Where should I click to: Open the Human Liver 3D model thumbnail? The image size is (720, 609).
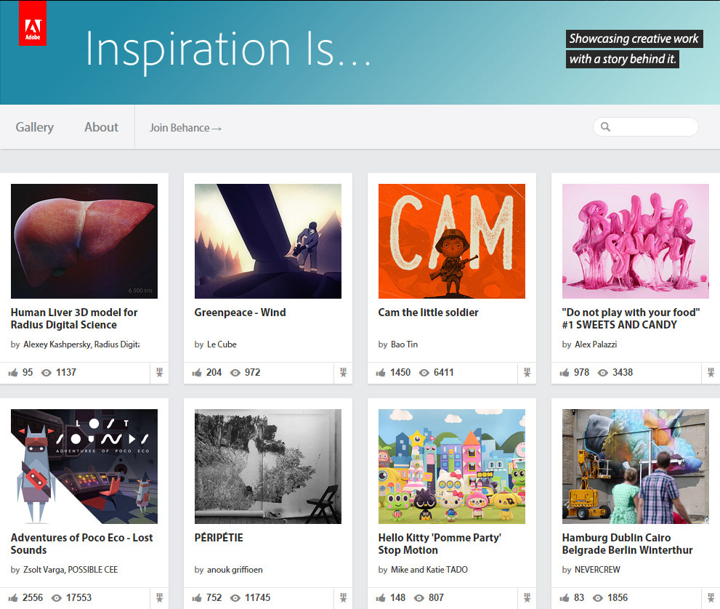(x=84, y=241)
